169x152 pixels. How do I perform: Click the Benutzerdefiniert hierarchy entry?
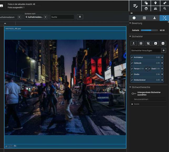pos(141,99)
